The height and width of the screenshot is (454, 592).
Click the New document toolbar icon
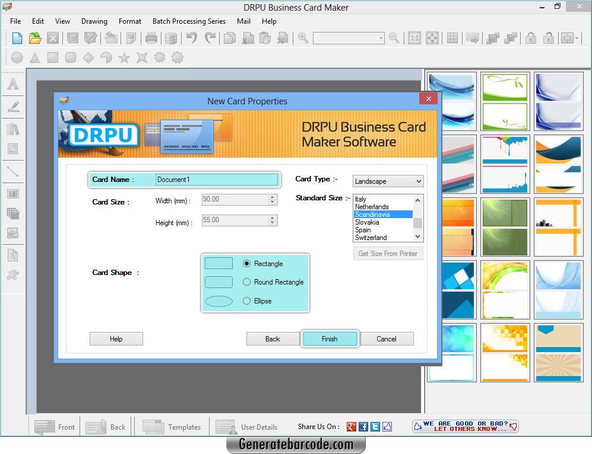17,38
